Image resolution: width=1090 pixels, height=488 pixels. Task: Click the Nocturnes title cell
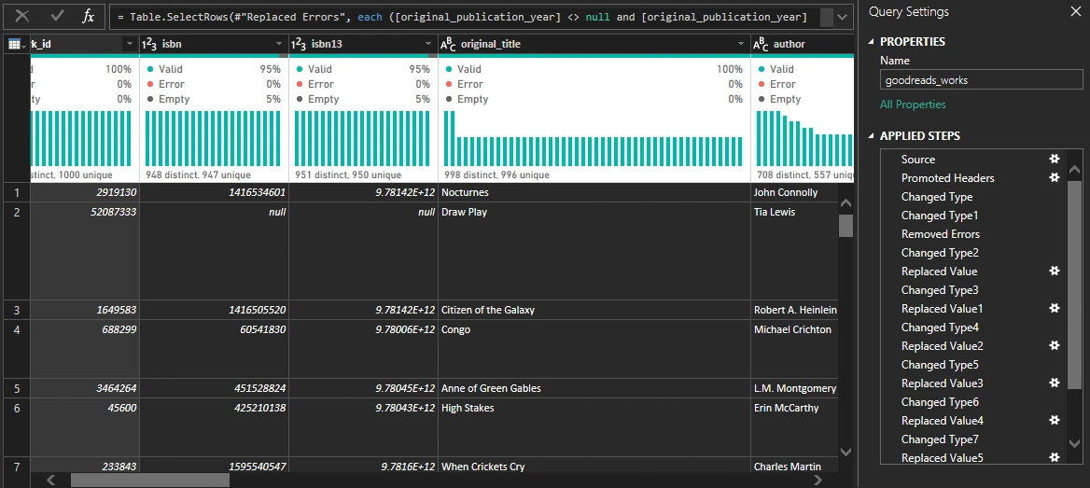(x=594, y=192)
